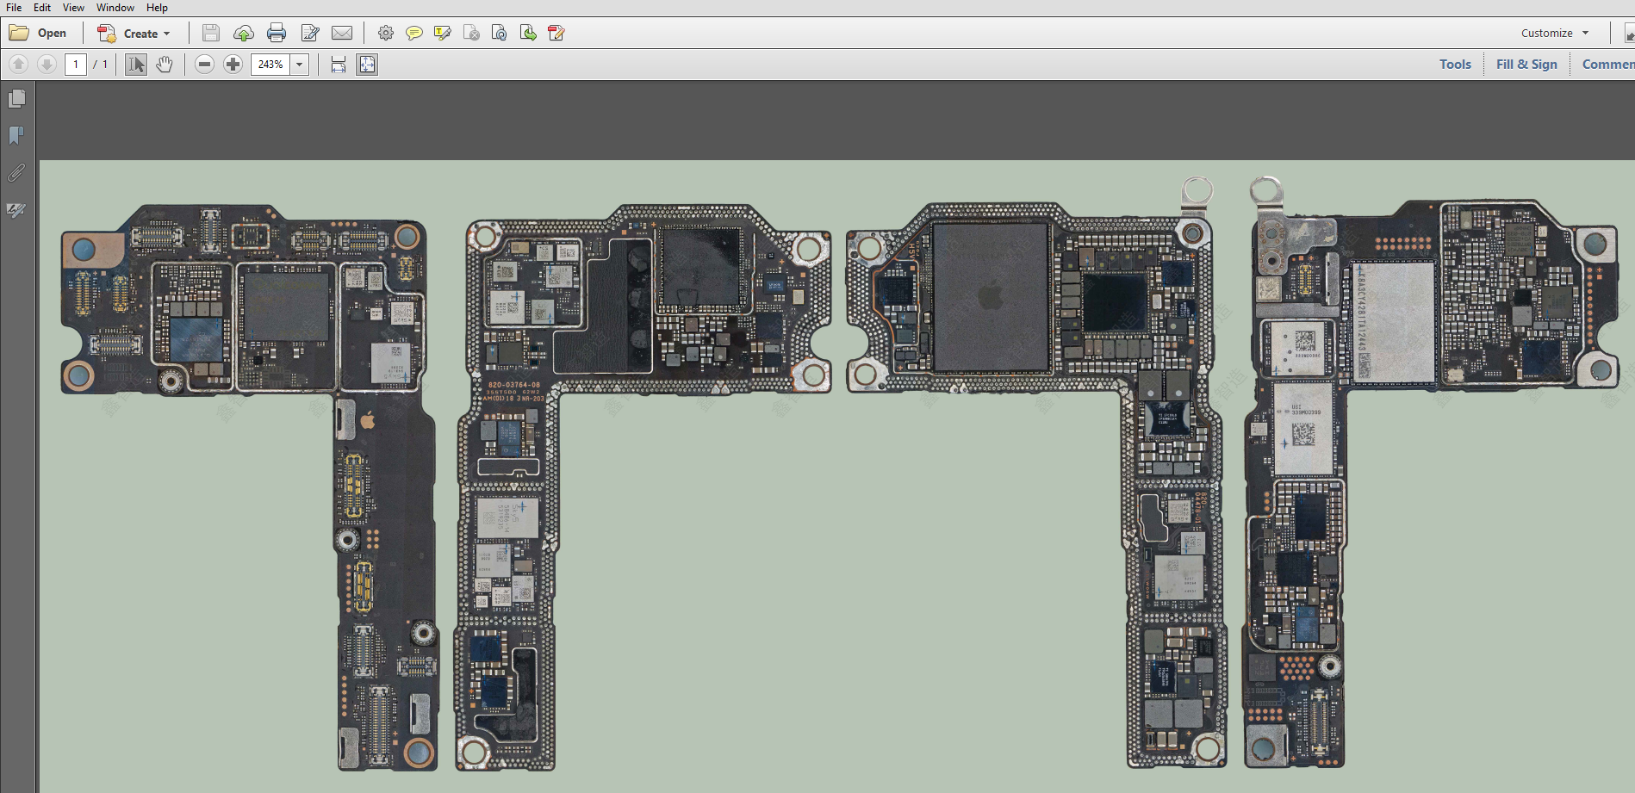Toggle the text selection tool
Screen dimensions: 1635x793
coord(136,65)
